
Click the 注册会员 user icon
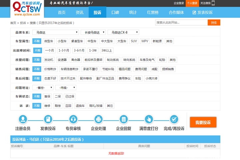click(23, 119)
